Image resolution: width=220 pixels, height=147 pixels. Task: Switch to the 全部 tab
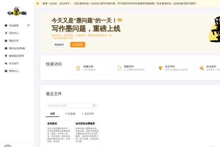pos(52,114)
